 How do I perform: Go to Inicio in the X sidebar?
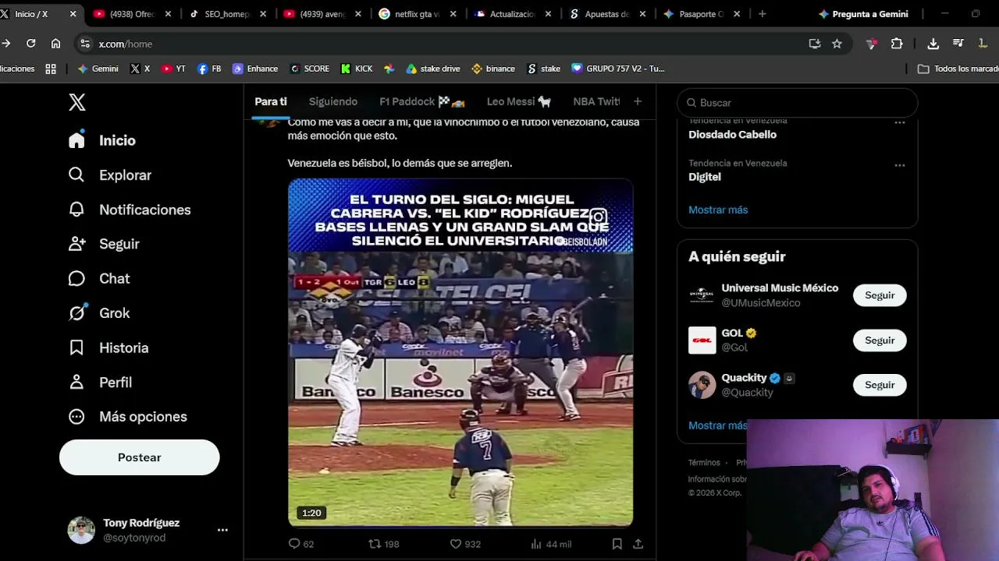tap(101, 140)
